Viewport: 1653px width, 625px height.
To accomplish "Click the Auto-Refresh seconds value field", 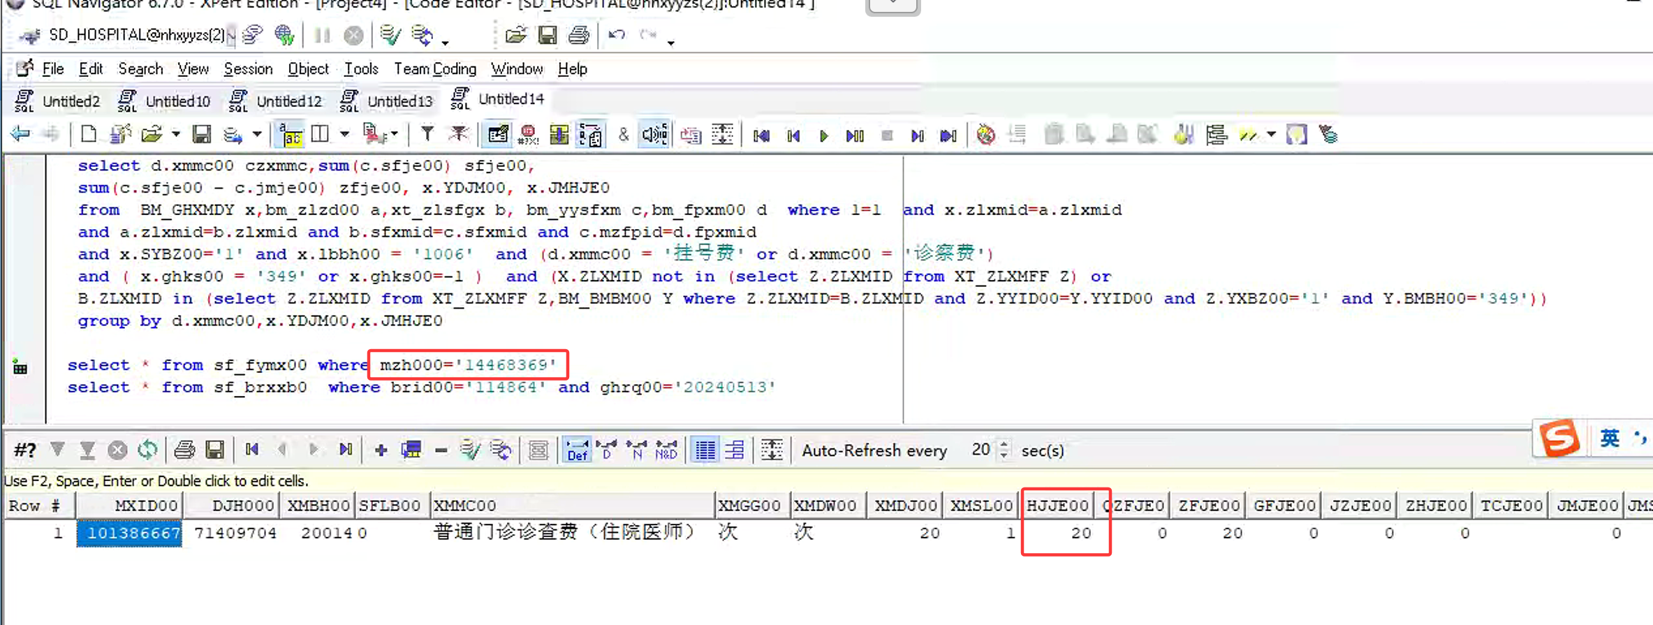I will (x=980, y=450).
